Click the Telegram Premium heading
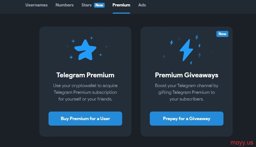The width and height of the screenshot is (256, 147). (x=85, y=75)
